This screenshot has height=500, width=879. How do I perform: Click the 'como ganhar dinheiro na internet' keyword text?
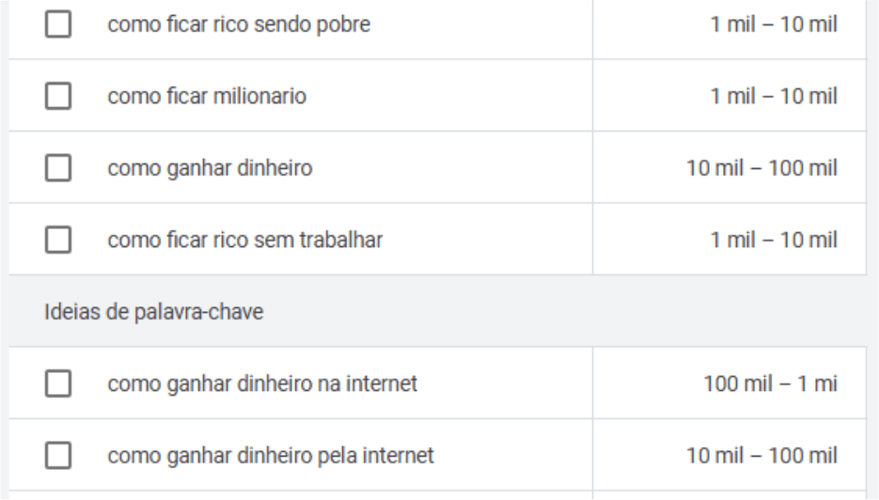261,383
